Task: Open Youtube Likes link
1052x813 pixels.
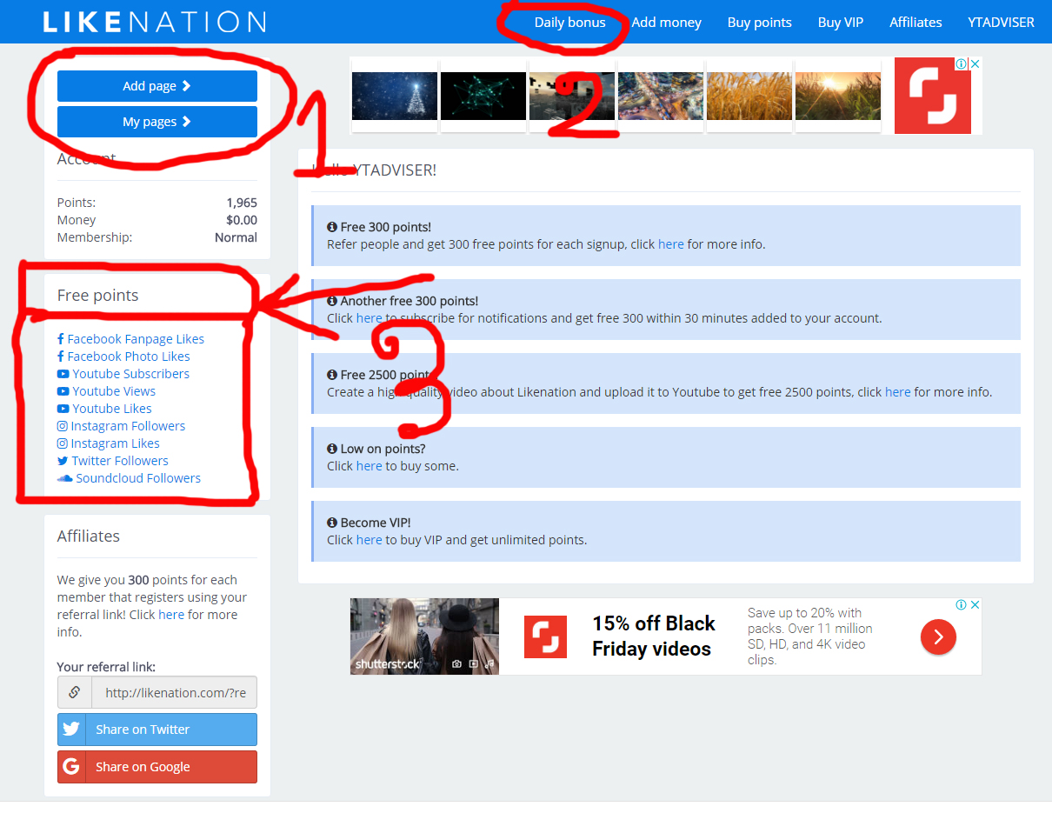Action: 112,409
